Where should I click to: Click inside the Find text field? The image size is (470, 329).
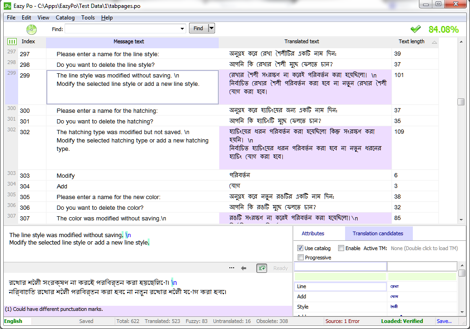click(x=122, y=29)
